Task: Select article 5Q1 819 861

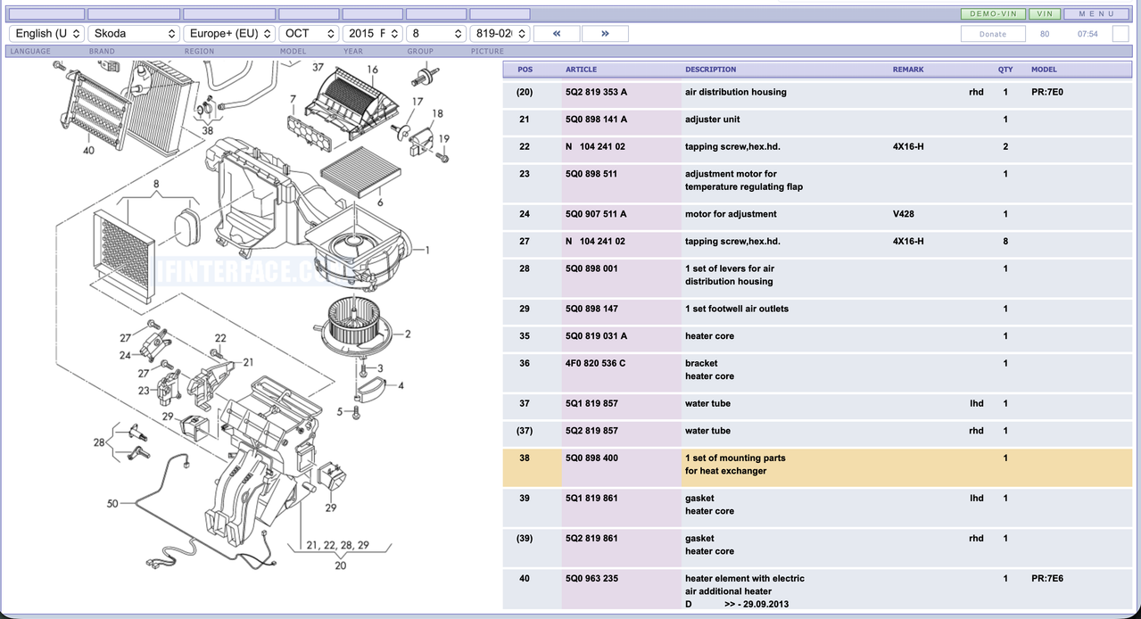Action: [x=591, y=498]
